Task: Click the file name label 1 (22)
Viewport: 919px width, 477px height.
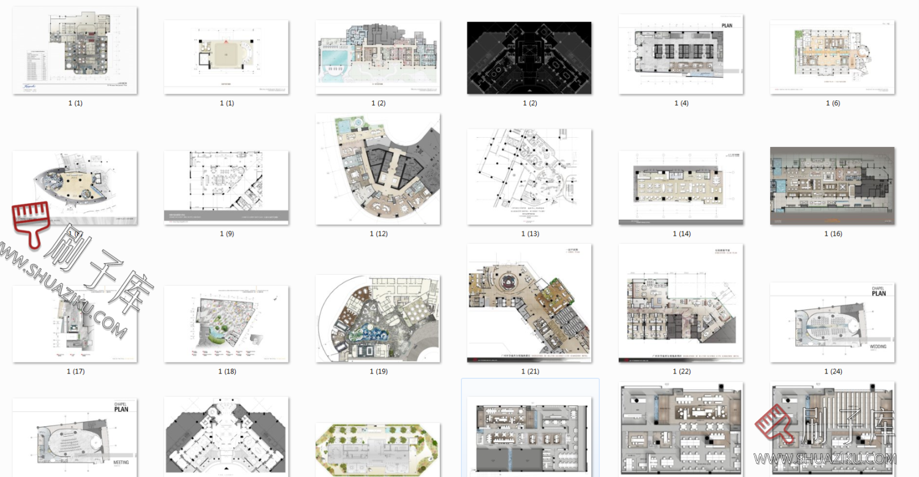Action: 681,372
